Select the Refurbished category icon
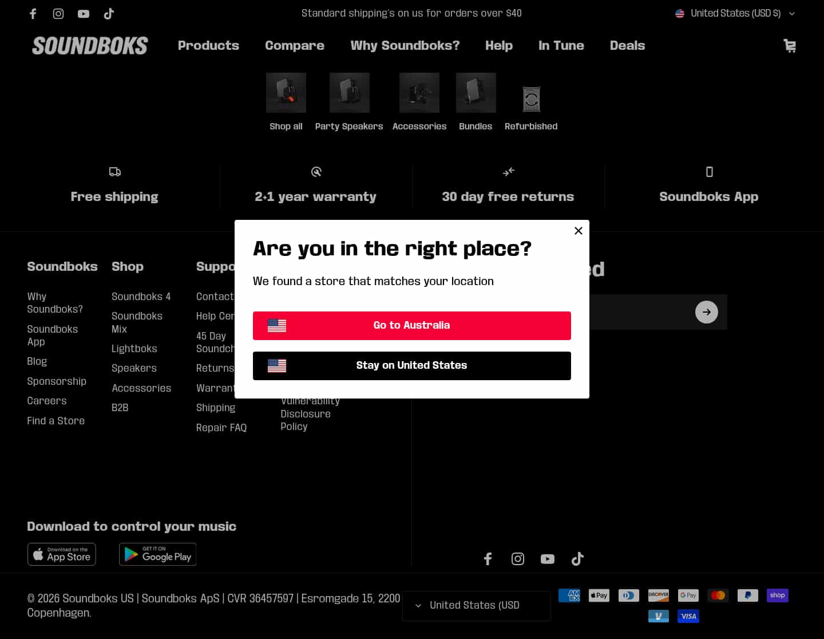 [x=532, y=99]
